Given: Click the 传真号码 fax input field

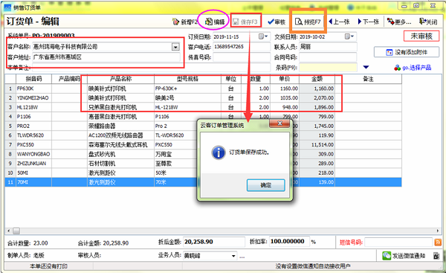Looking at the screenshot, I should (x=241, y=57).
